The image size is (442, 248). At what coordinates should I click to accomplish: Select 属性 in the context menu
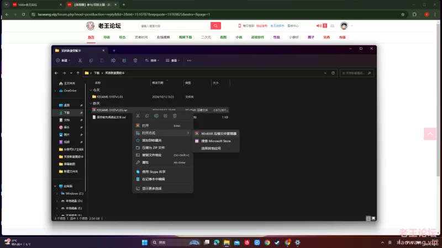(162, 163)
